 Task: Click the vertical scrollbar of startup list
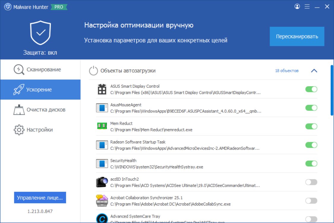pos(332,89)
